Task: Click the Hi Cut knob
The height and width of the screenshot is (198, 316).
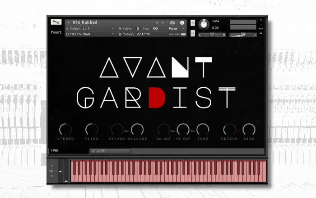Action: [x=182, y=130]
